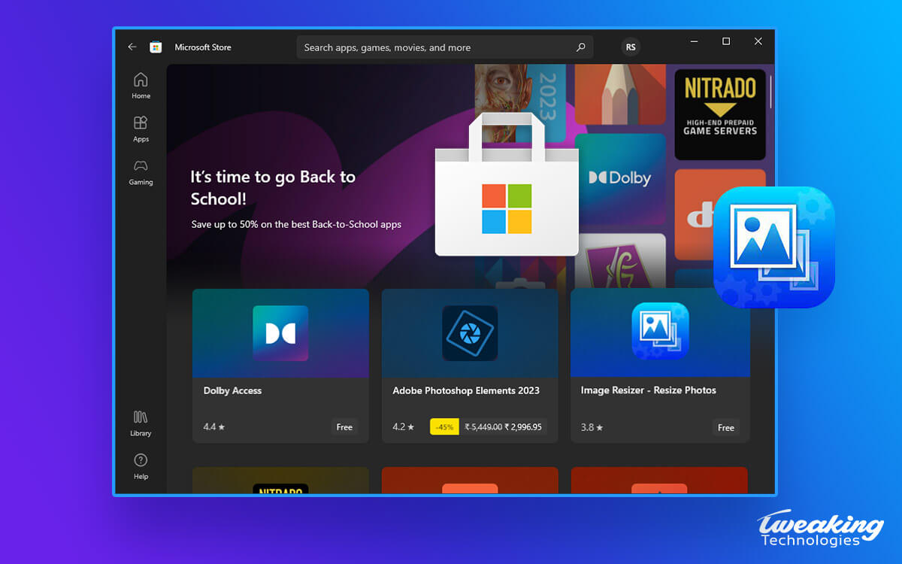Screen dimensions: 902x564
Task: Select the Dolby Access app icon
Action: pos(280,332)
